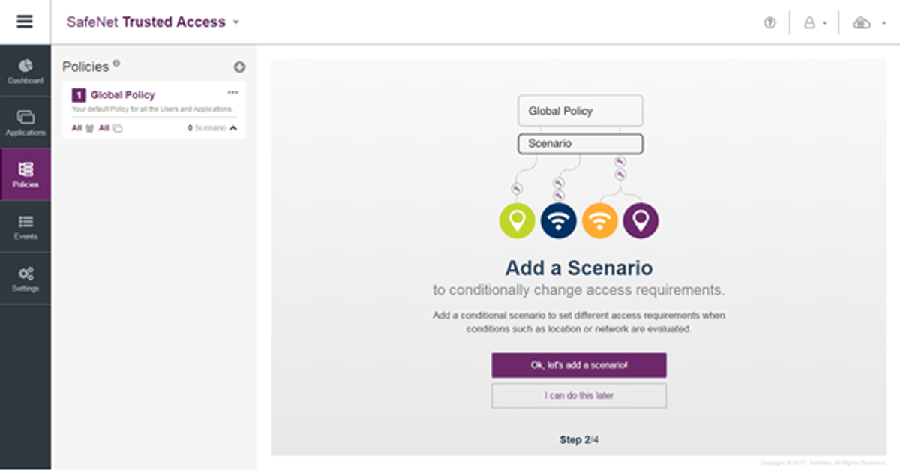View the Events sidebar icon
Image resolution: width=900 pixels, height=470 pixels.
(25, 226)
